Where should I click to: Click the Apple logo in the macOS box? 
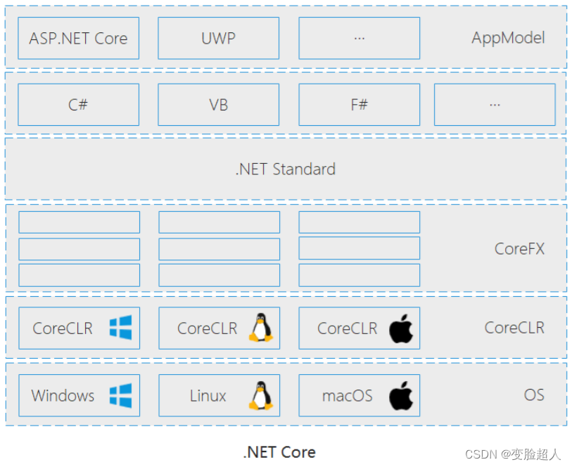pyautogui.click(x=401, y=395)
